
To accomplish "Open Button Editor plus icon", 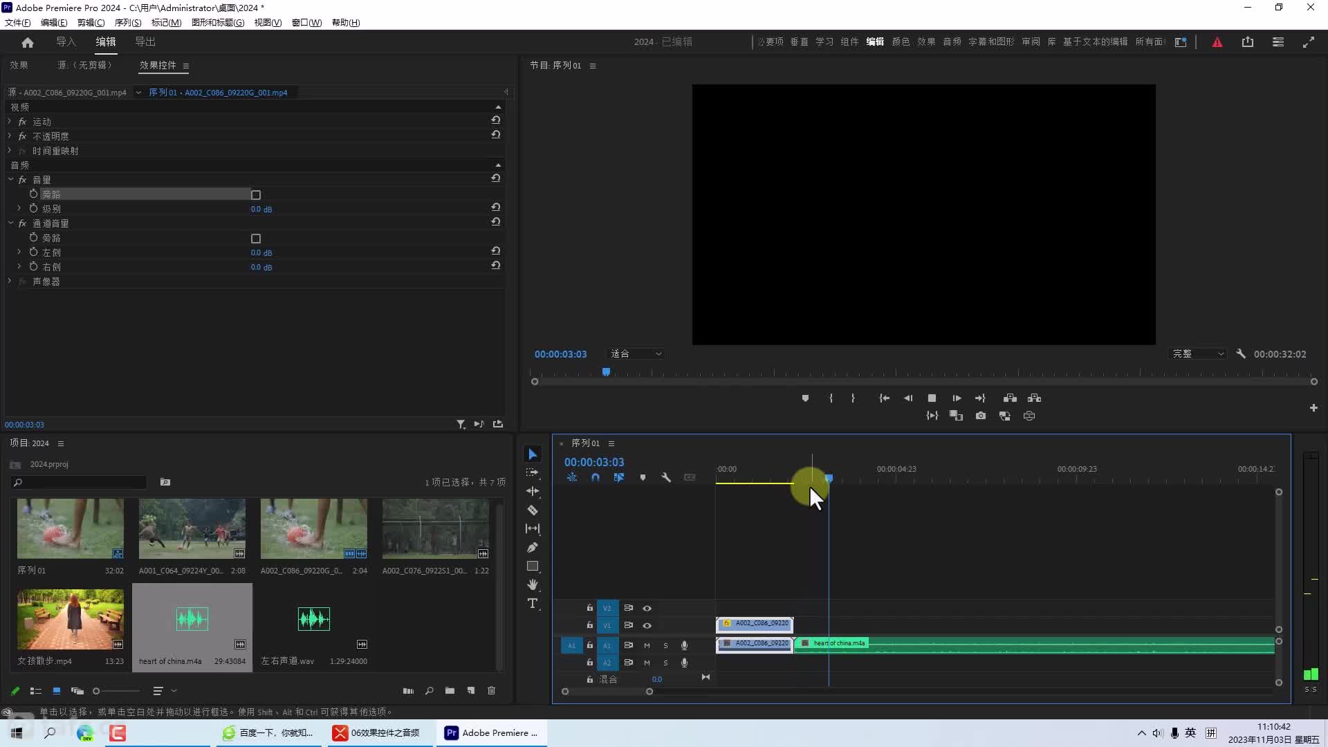I will coord(1313,408).
